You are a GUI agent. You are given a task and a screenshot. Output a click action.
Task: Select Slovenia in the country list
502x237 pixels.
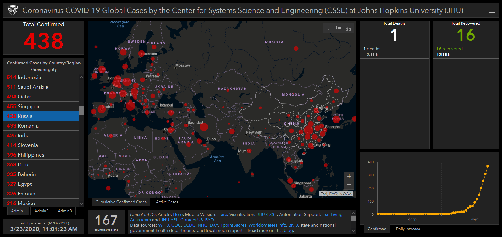[x=41, y=145]
